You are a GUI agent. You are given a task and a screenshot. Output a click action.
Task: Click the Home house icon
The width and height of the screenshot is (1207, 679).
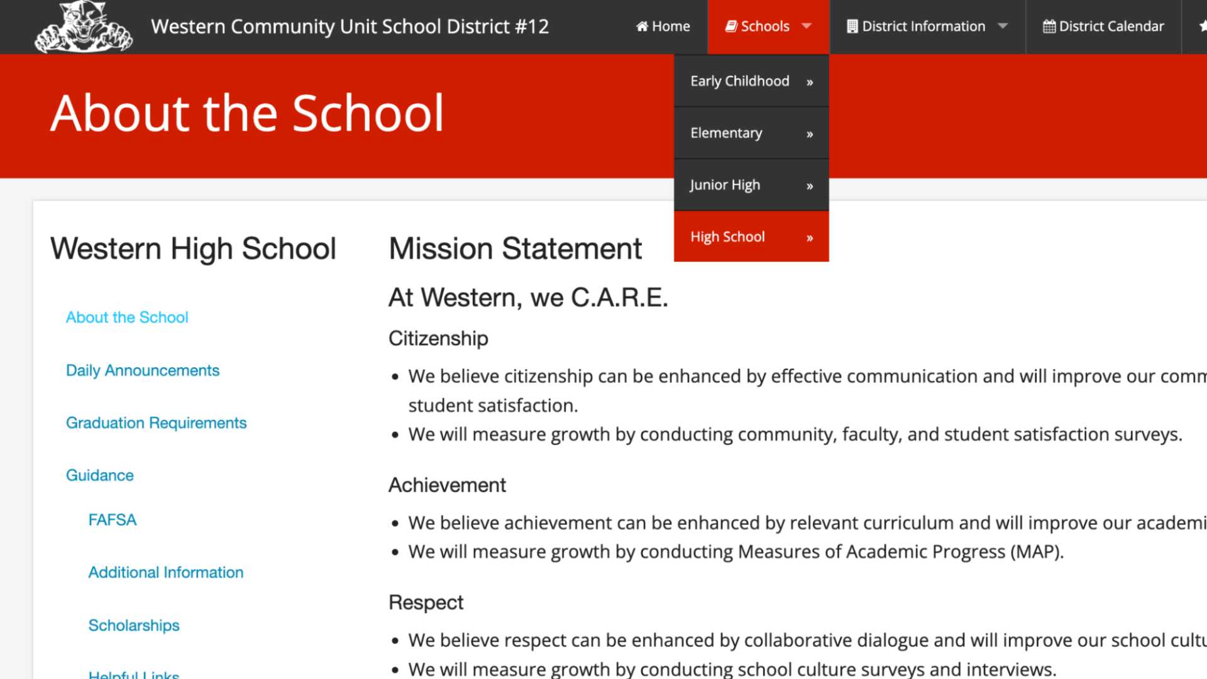point(642,26)
